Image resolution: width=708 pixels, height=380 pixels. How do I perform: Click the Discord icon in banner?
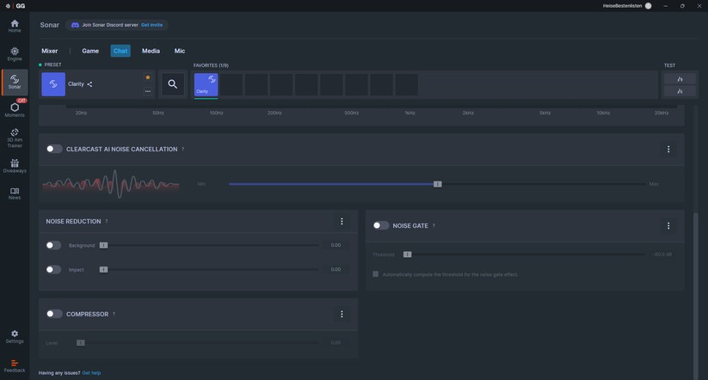75,25
